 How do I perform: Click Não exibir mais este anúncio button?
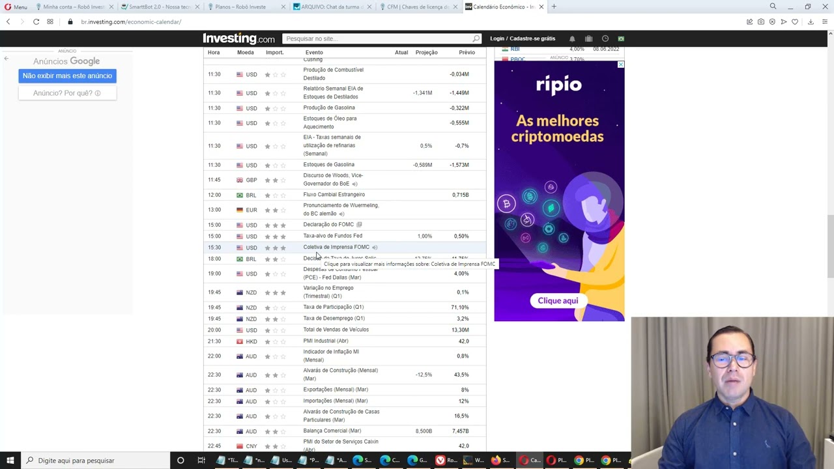pos(67,76)
